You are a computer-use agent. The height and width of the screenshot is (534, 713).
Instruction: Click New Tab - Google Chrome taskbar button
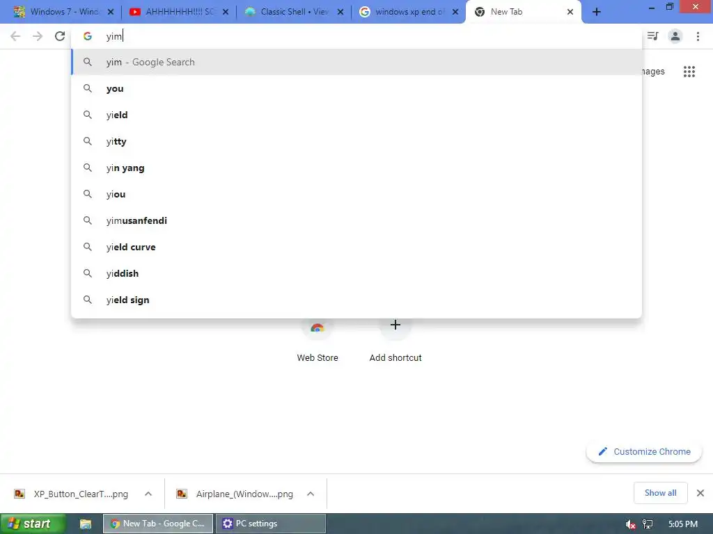coord(158,524)
